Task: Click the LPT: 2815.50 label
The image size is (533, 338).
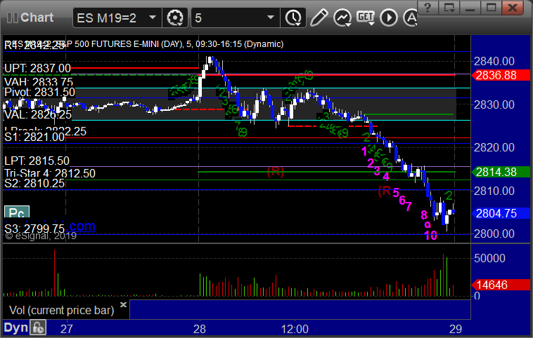Action: [x=37, y=161]
